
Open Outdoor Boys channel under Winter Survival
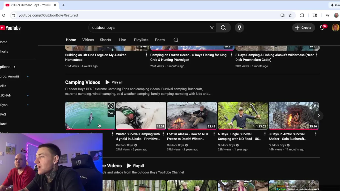point(125,145)
